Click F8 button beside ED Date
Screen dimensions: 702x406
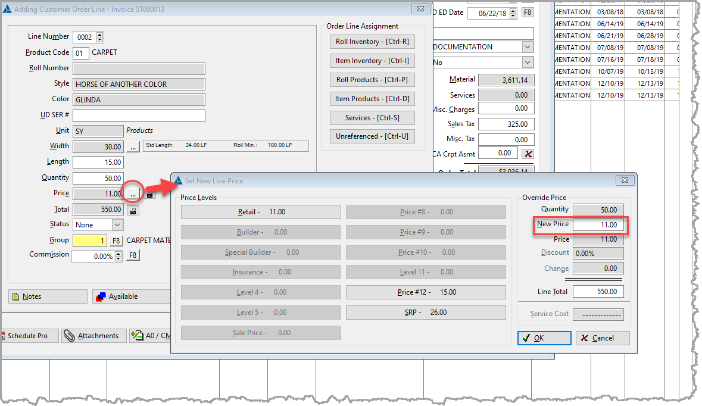point(528,13)
